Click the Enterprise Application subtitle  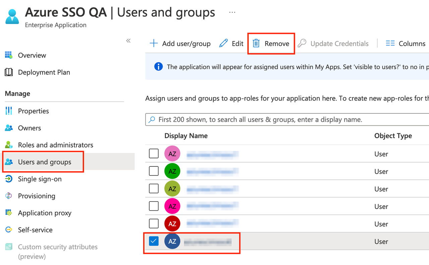pos(56,25)
